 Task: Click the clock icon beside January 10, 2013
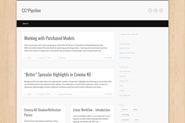click(37, 58)
